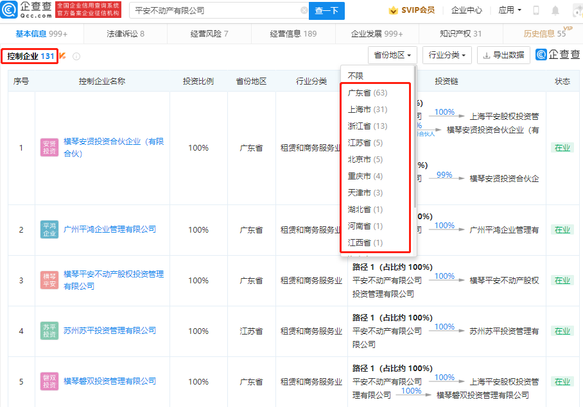Switch to the 经营风险 tab
This screenshot has width=583, height=407.
click(x=209, y=34)
